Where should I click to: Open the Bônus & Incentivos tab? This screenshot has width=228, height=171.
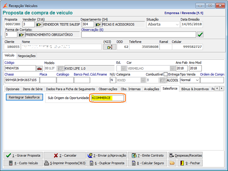[195, 89]
